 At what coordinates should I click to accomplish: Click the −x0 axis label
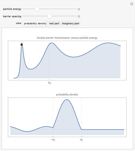point(53,140)
